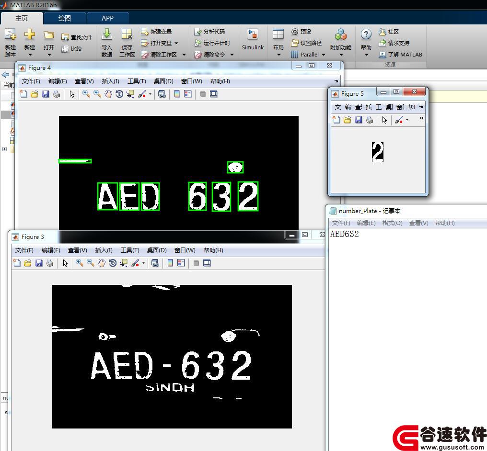Expand Figure 5 toolbar overflow chevron
Screen dimensions: 487x451
[x=421, y=118]
